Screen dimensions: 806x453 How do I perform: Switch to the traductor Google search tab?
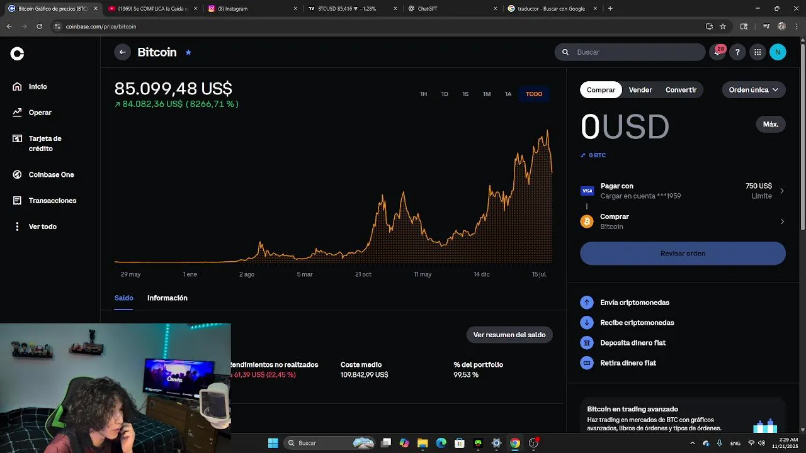(x=552, y=9)
